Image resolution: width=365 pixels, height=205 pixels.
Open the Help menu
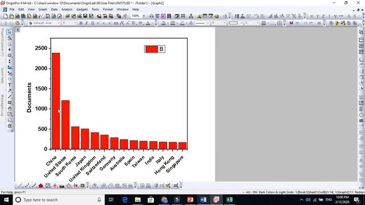click(x=136, y=10)
